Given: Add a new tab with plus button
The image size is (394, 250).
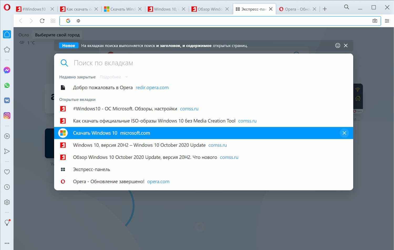Looking at the screenshot, I should pos(325,9).
